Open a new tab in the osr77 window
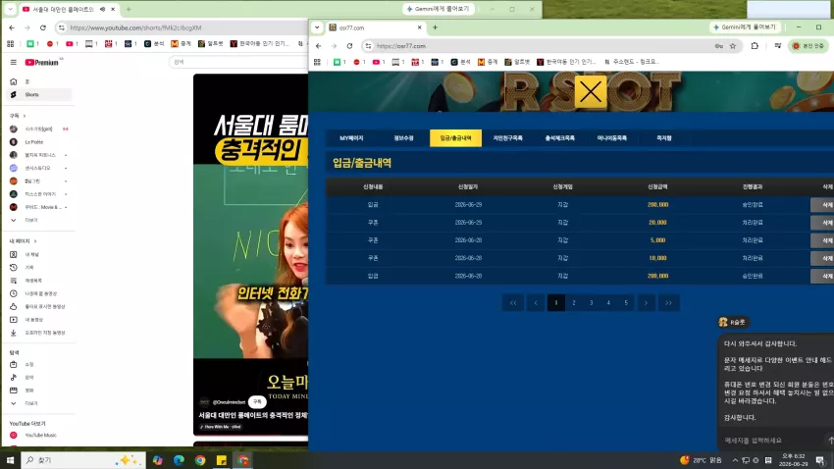The width and height of the screenshot is (834, 469). 435,27
